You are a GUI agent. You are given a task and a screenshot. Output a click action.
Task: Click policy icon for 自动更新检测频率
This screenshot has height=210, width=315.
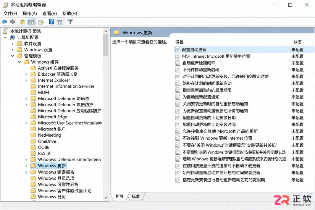pyautogui.click(x=177, y=63)
